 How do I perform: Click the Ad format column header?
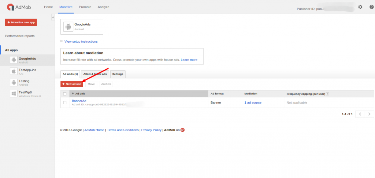coord(217,94)
